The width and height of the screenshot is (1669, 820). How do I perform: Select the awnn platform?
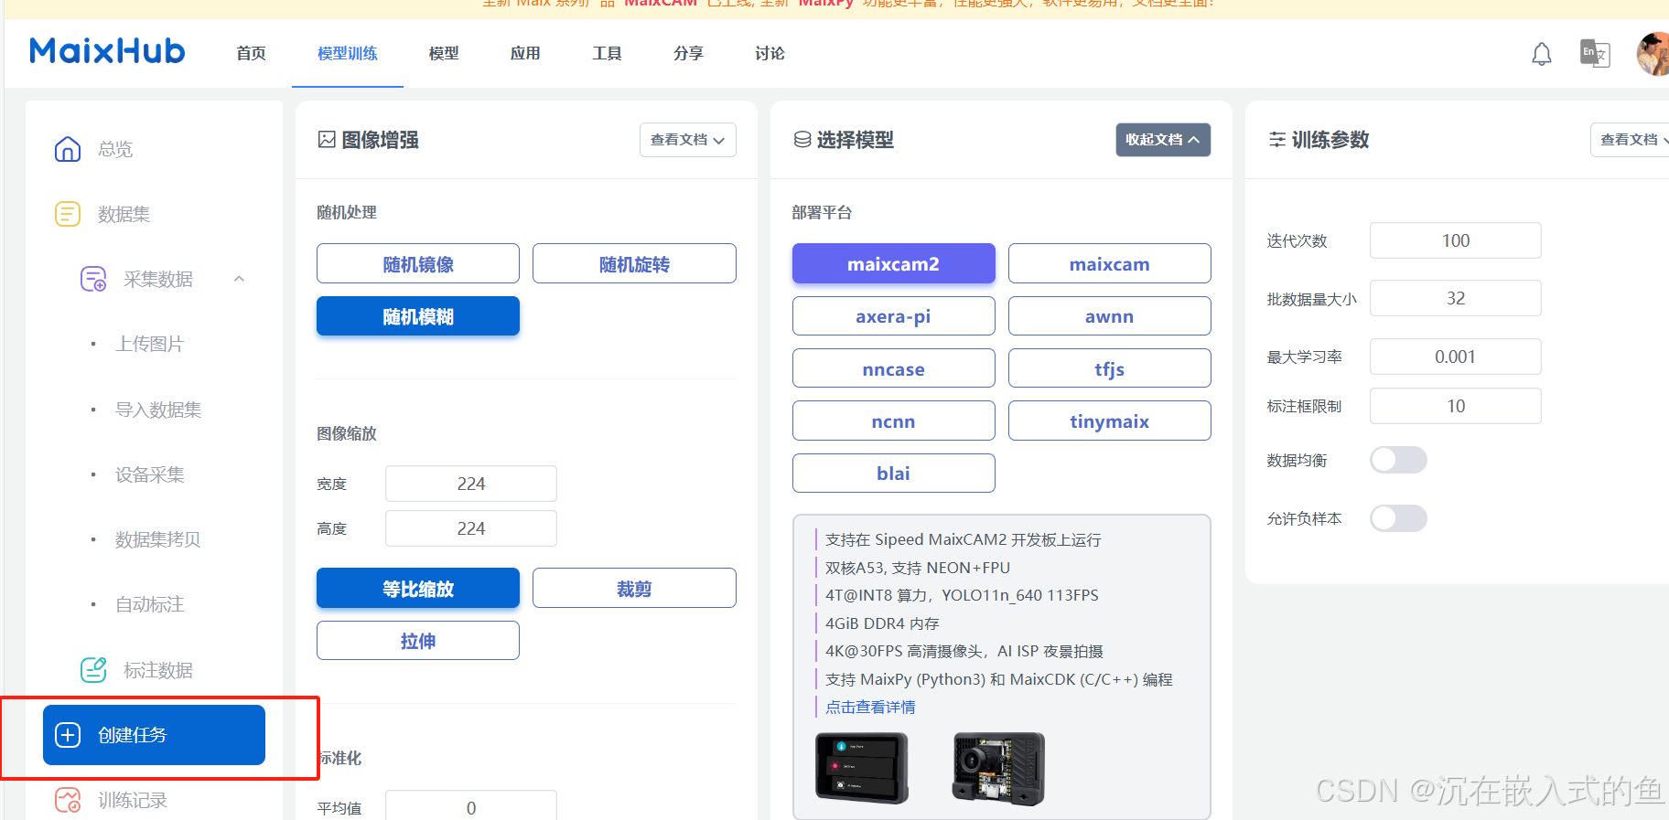tap(1109, 316)
